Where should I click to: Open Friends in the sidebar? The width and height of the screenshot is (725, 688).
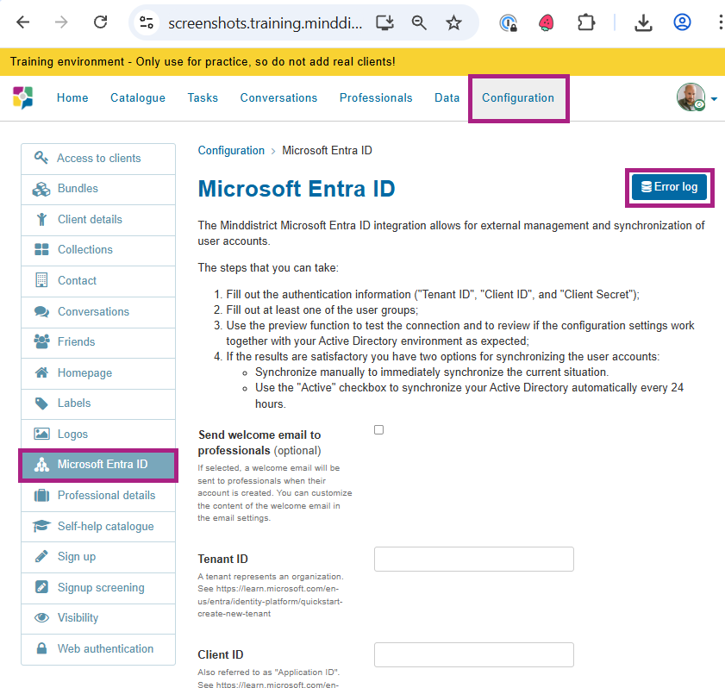(98, 342)
